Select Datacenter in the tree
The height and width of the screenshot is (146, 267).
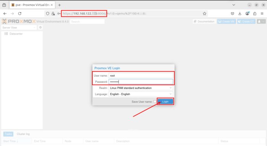pyautogui.click(x=16, y=34)
